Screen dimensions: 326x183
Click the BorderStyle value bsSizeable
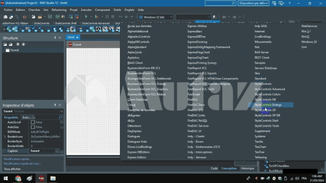click(37, 141)
